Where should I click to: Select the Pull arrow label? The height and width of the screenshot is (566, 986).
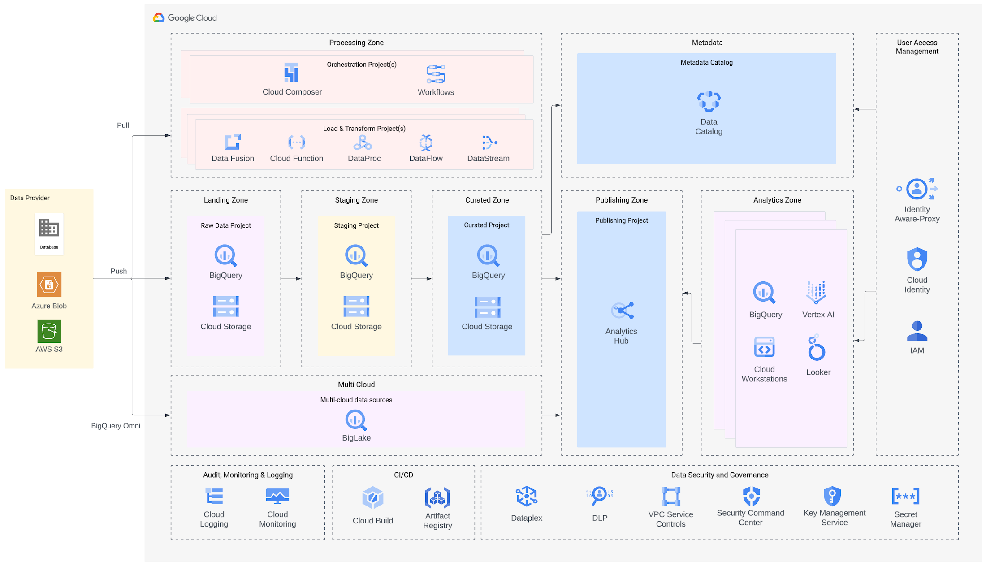pyautogui.click(x=123, y=125)
